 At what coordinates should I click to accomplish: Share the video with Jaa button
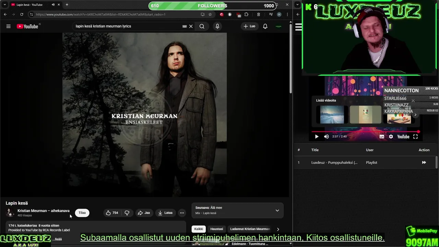[144, 213]
